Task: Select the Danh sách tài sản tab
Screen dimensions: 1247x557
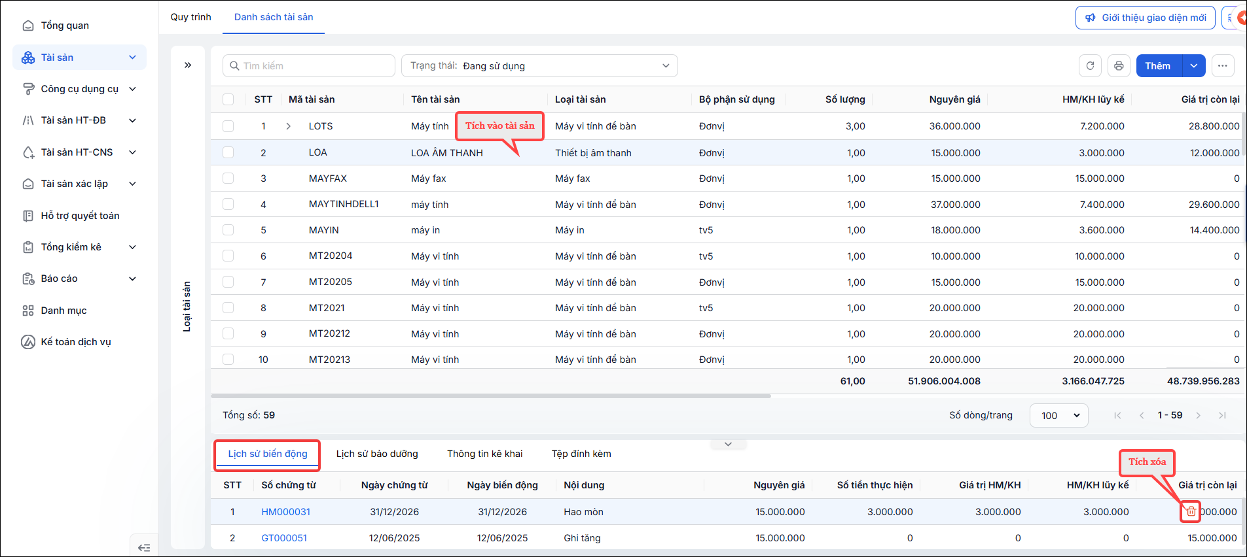Action: coord(274,17)
